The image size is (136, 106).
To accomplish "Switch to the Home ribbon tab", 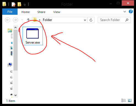I will point(26,12).
